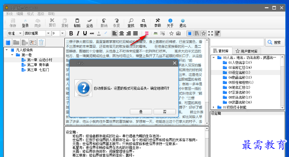The width and height of the screenshot is (289, 157).
Task: Open the 关于 about info
Action: tap(170, 23)
